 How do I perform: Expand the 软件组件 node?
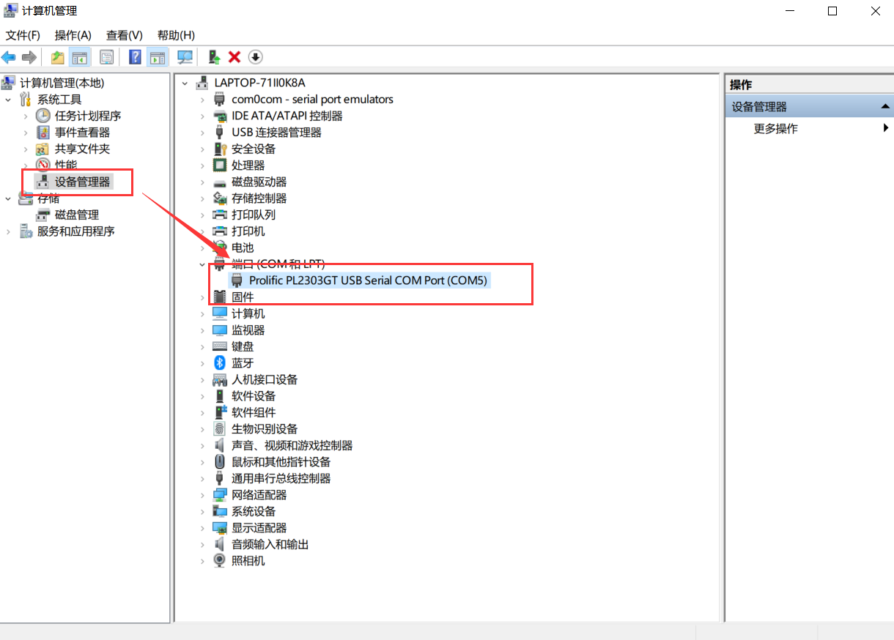click(202, 412)
